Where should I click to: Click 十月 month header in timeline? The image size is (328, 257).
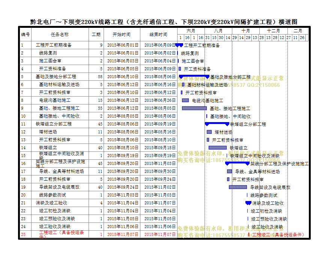pyautogui.click(x=245, y=31)
